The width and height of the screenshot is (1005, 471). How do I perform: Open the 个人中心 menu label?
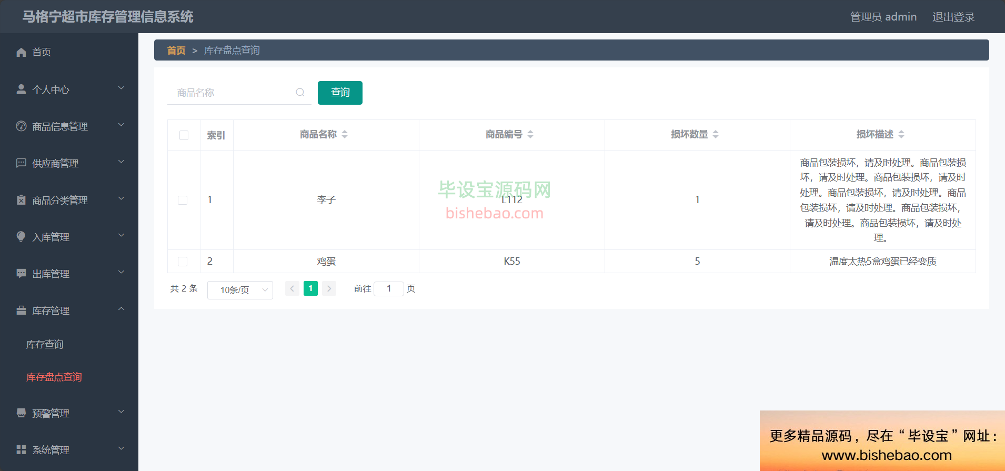[x=51, y=89]
